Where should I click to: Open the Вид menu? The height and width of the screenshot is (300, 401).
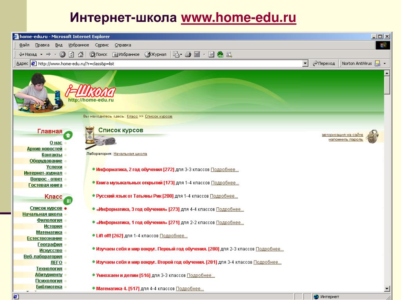[x=59, y=45]
